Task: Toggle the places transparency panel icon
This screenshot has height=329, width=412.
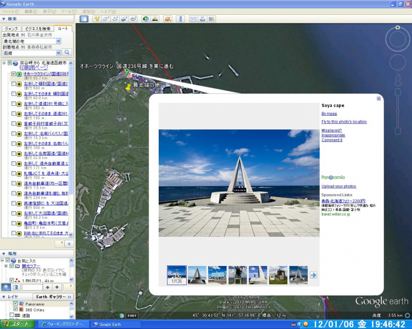Action: (15, 287)
